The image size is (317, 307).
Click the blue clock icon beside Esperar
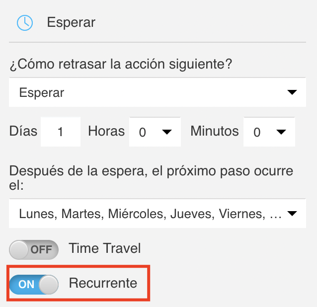pyautogui.click(x=25, y=23)
